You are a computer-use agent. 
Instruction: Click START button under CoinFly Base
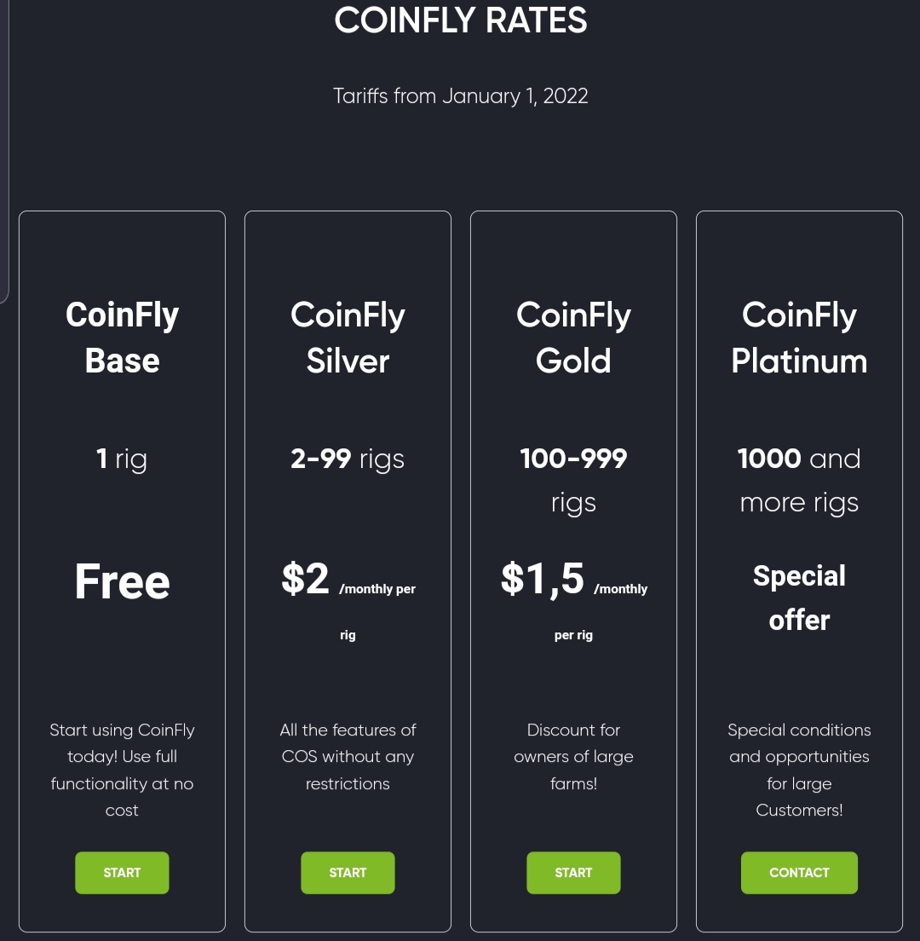click(x=122, y=873)
